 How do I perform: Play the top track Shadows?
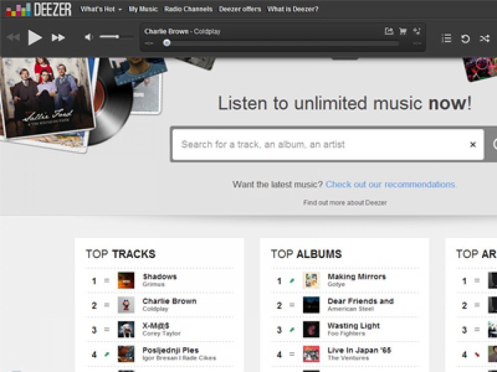tap(160, 276)
